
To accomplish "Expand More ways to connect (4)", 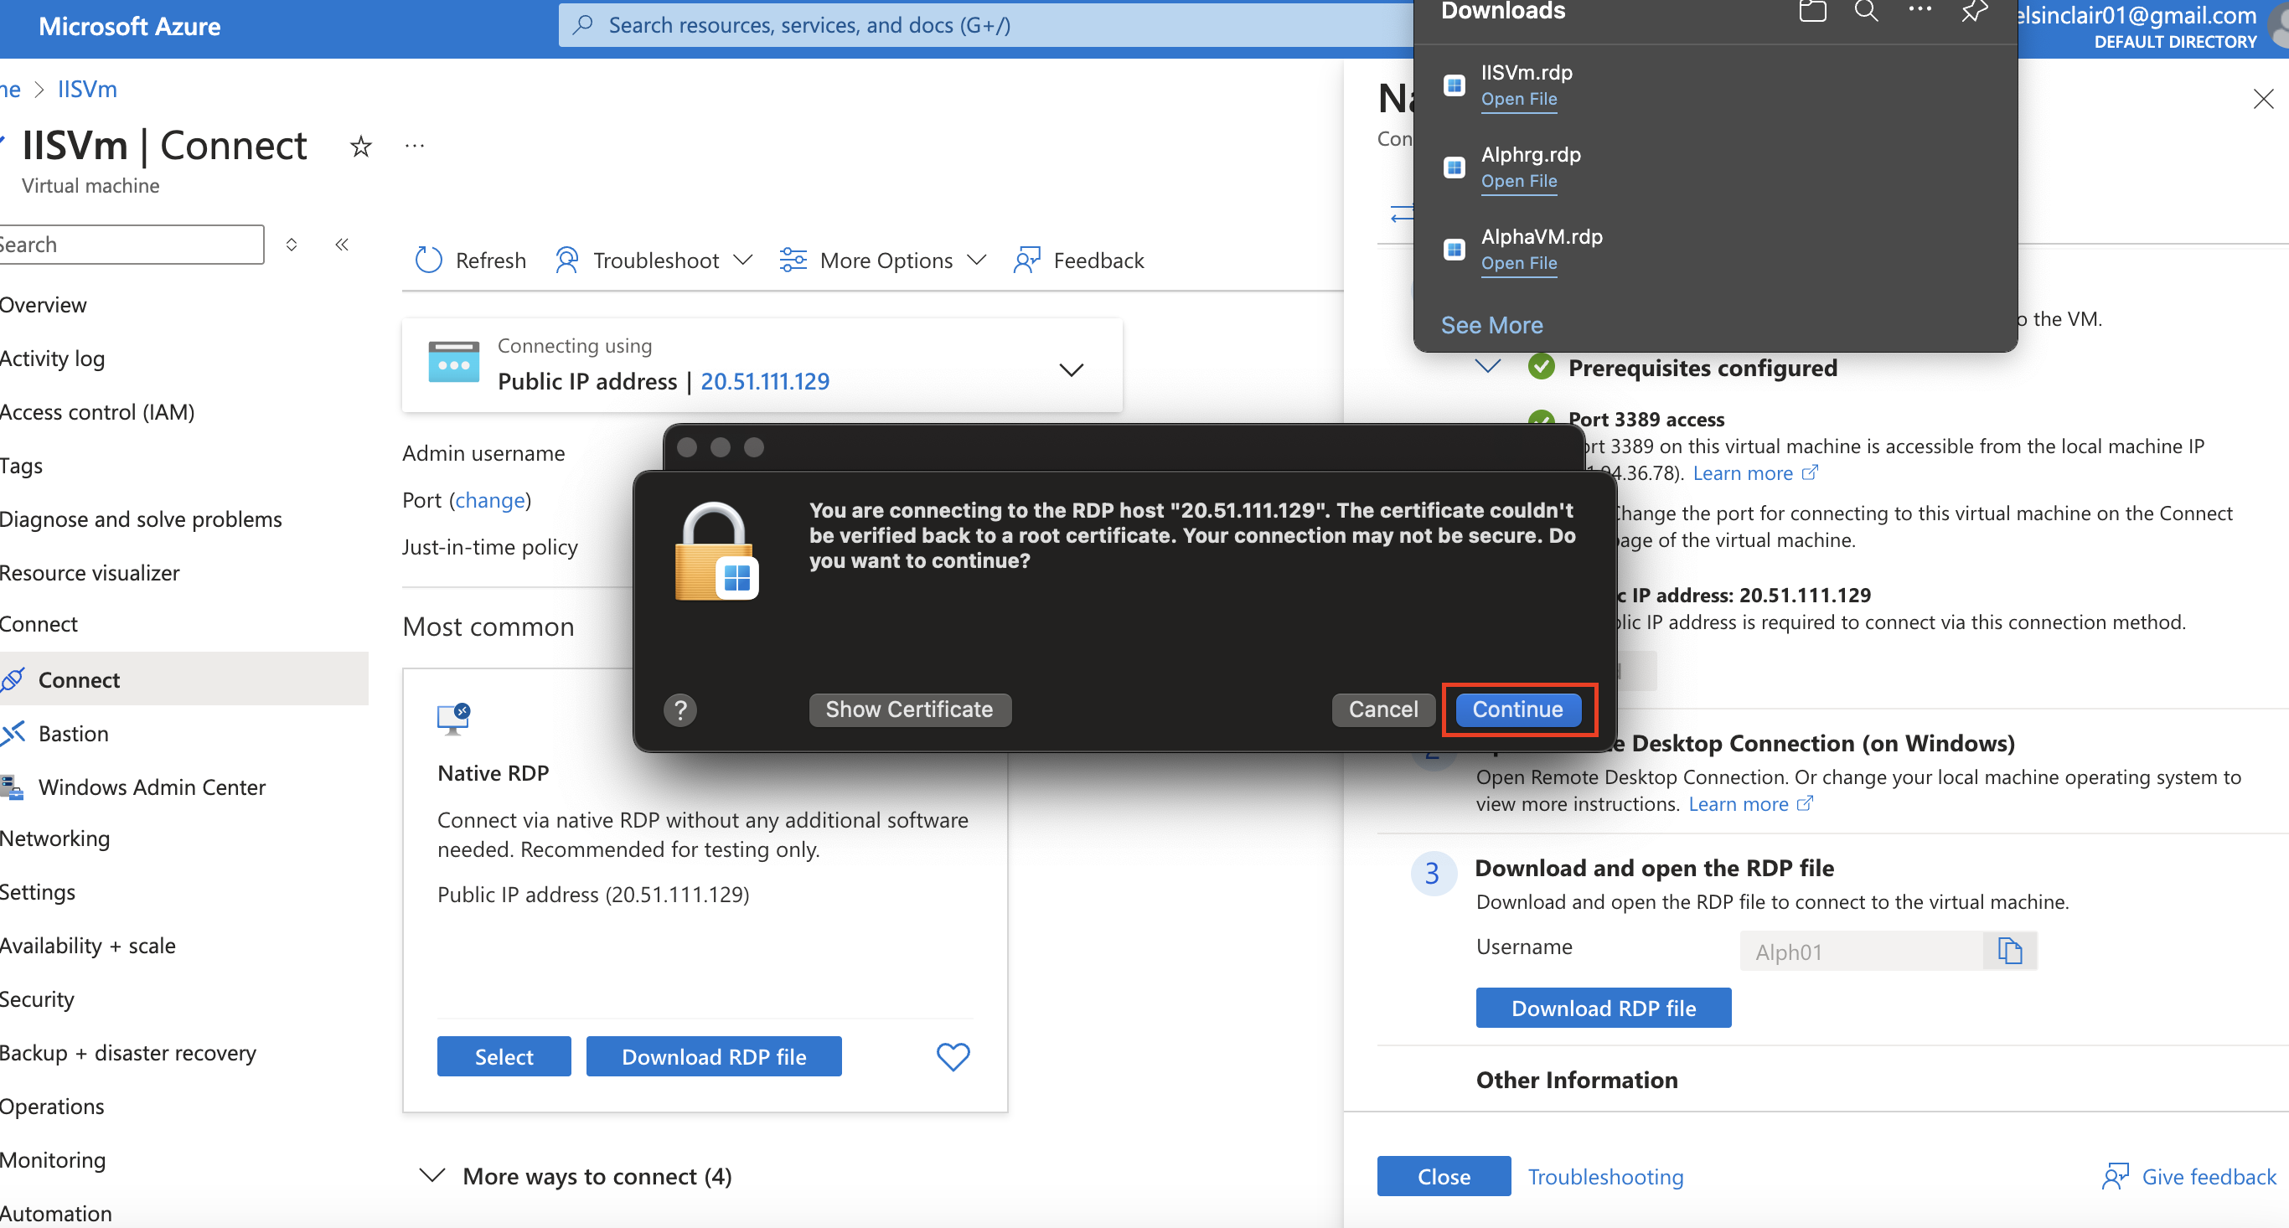I will point(576,1175).
